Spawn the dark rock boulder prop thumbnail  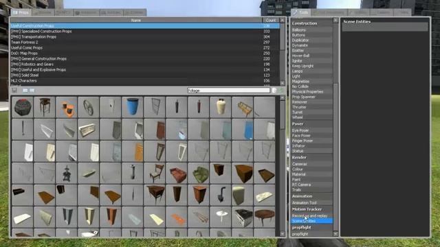[23, 107]
